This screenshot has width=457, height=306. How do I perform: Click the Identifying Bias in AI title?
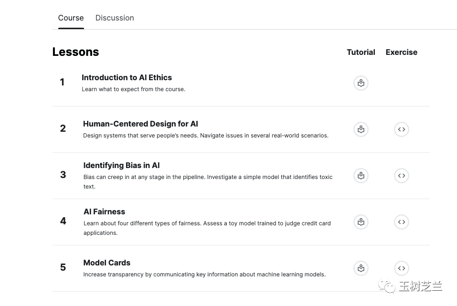121,165
